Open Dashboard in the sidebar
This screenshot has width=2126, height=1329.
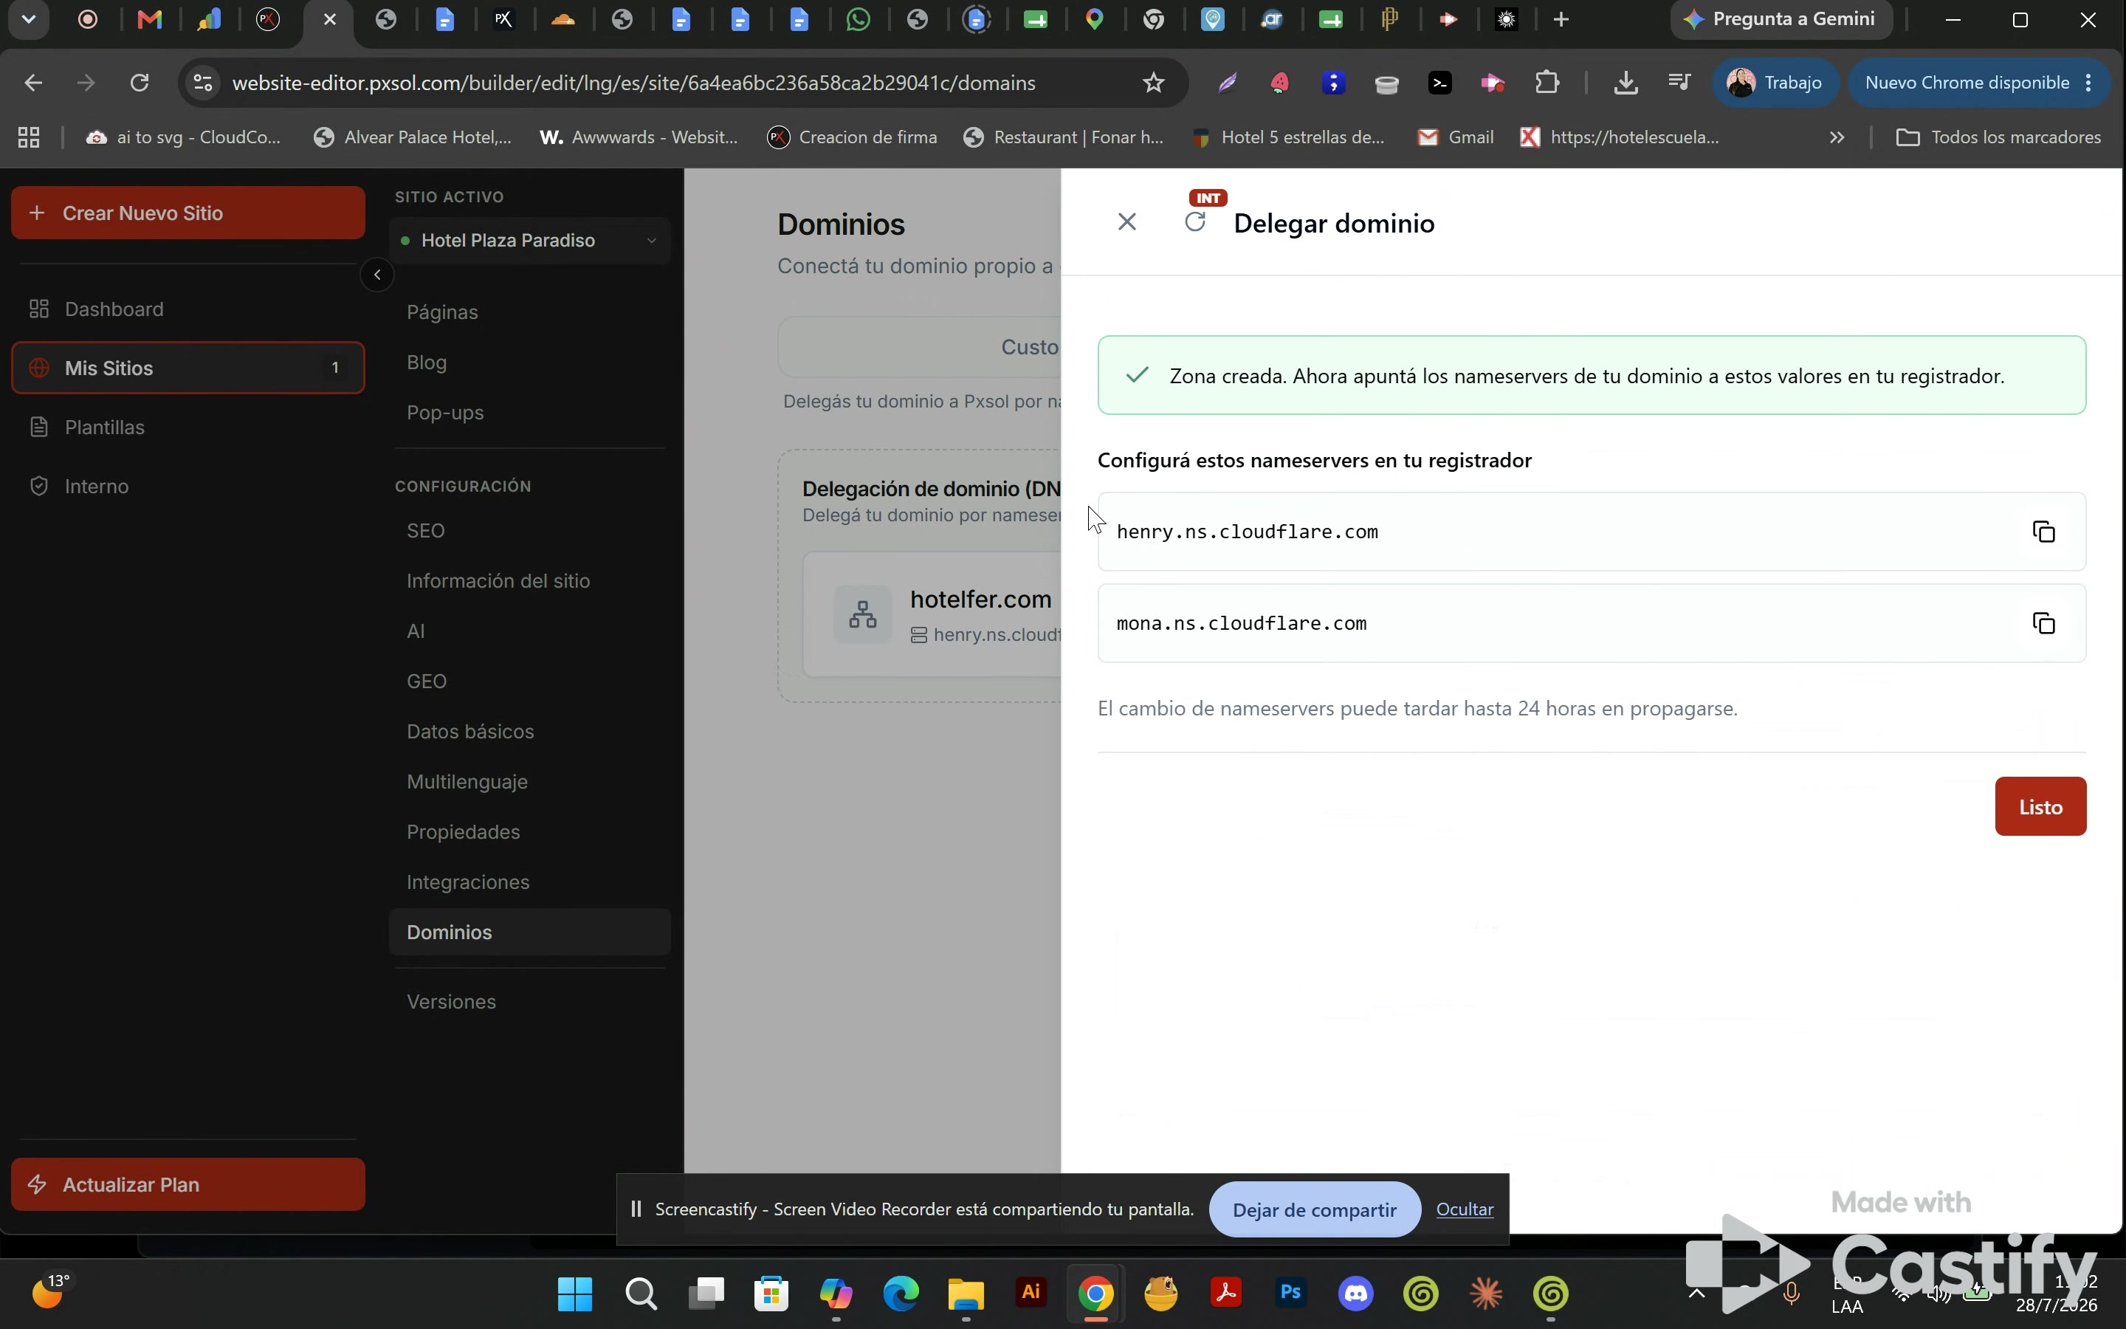(188, 309)
